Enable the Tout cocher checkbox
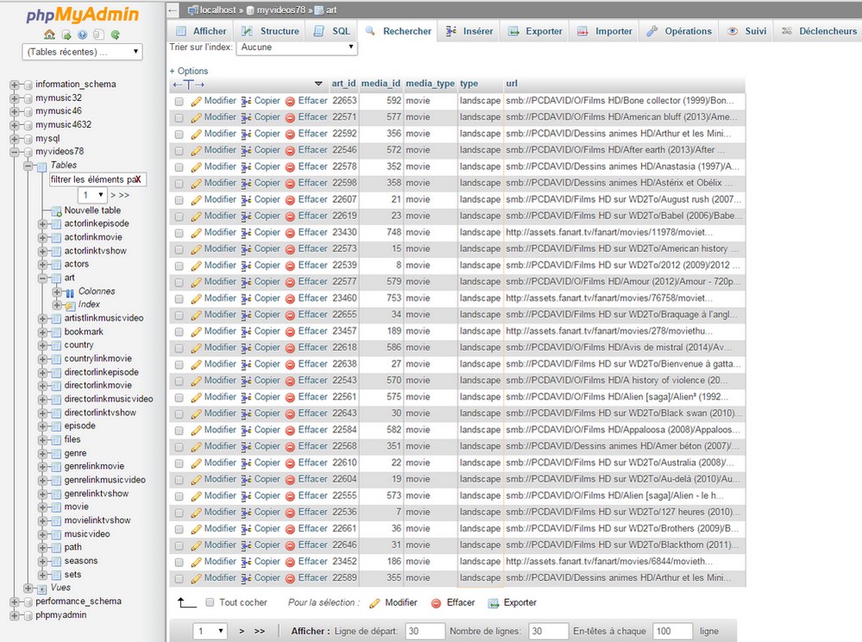 tap(210, 603)
